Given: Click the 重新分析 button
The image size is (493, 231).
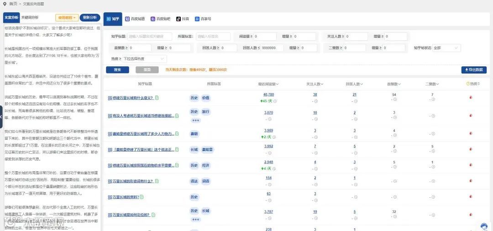Looking at the screenshot, I should pos(90,18).
